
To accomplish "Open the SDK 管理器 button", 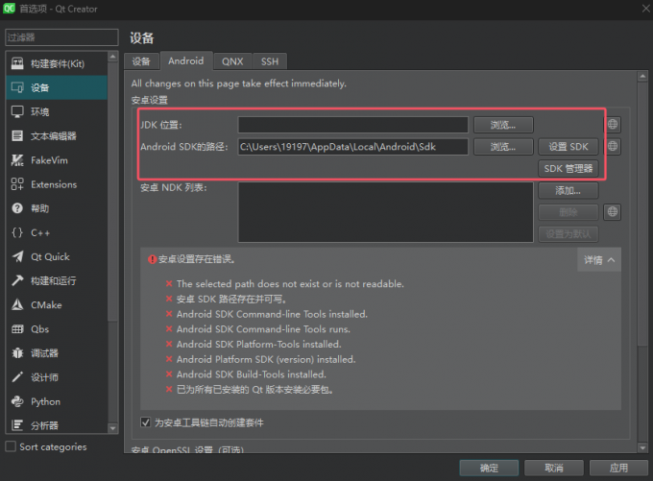I will pyautogui.click(x=569, y=168).
